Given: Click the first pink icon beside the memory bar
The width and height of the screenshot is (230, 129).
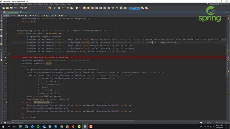Looking at the screenshot, I should [142, 8].
